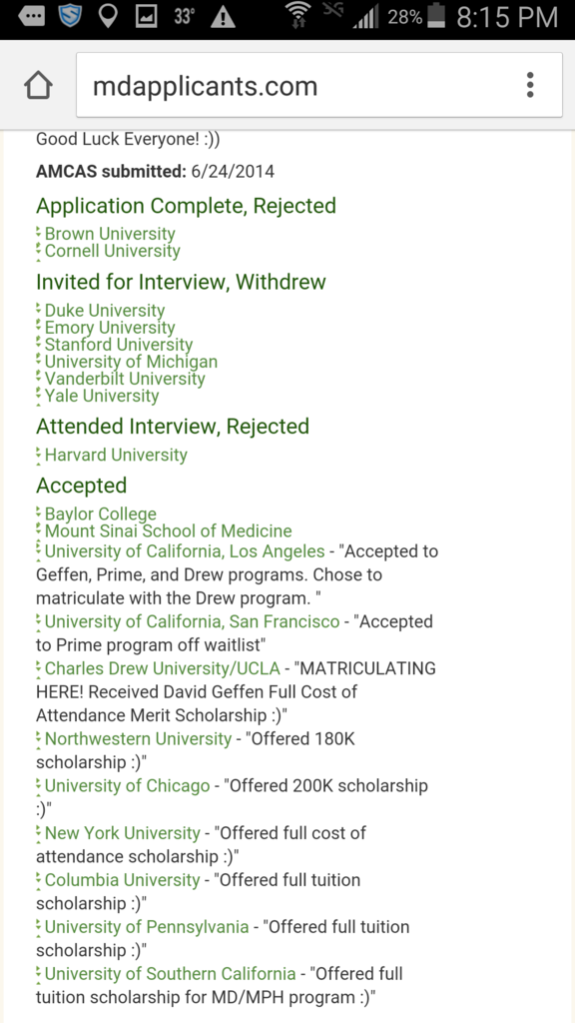
Task: Open the three-dot browser menu
Action: coord(530,86)
